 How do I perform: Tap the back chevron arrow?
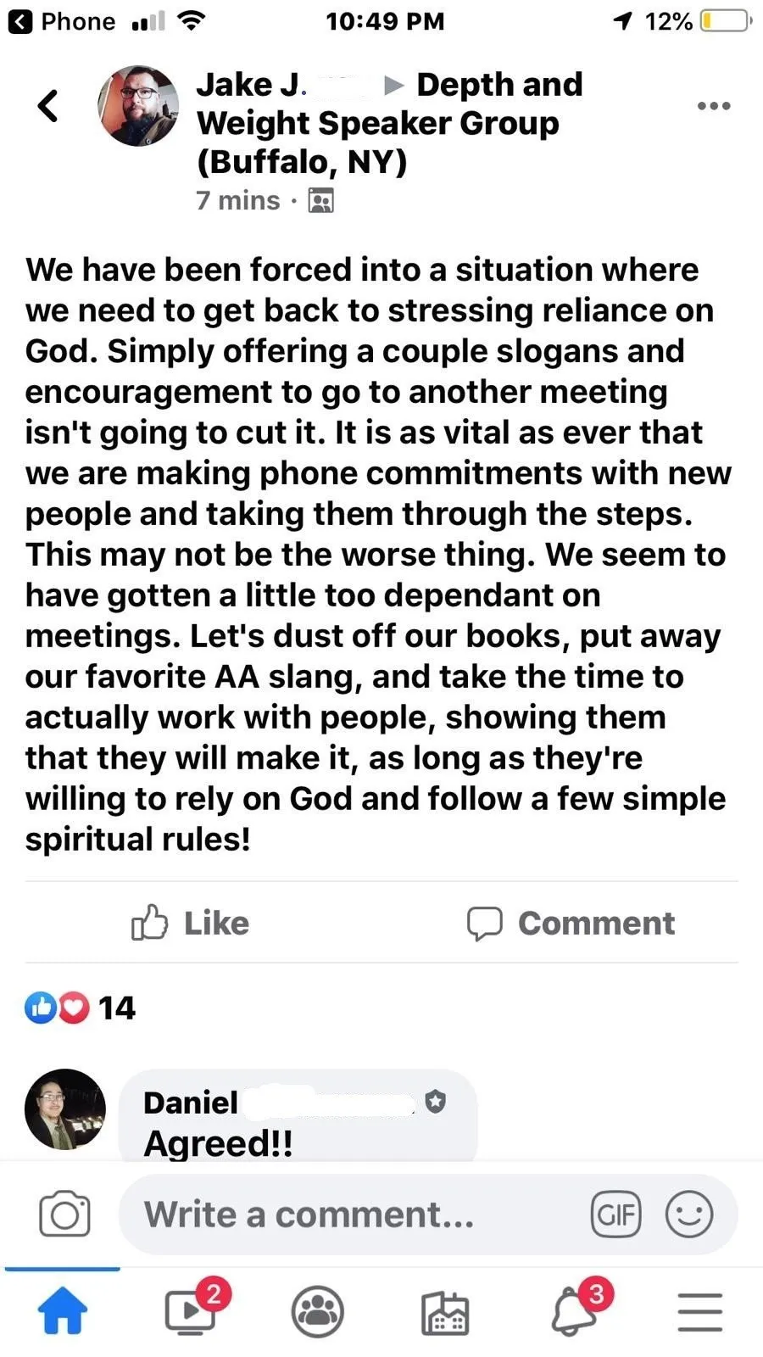pyautogui.click(x=48, y=106)
